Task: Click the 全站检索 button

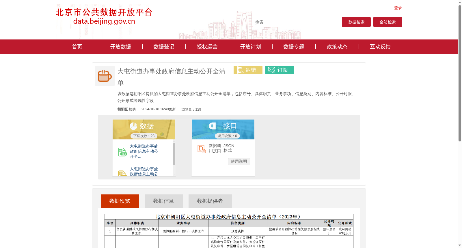Action: coord(388,22)
